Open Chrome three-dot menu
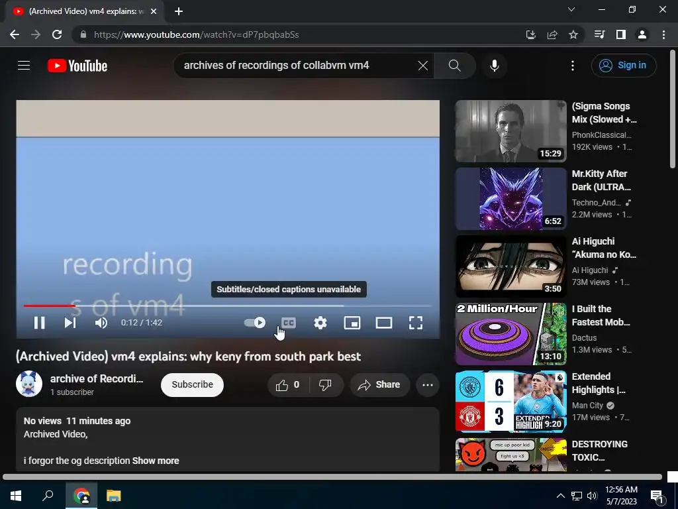This screenshot has height=509, width=678. pos(663,34)
